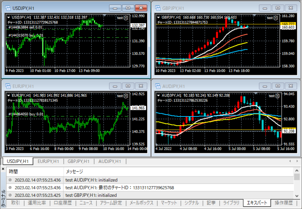Expand one-click trading arrow on EURJPY chart

coord(9,95)
